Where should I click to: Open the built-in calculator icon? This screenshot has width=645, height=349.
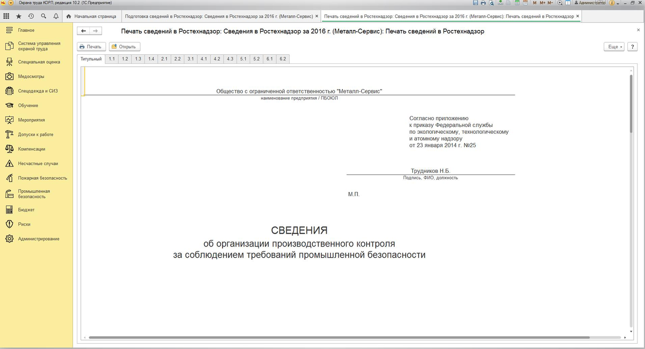click(x=517, y=3)
